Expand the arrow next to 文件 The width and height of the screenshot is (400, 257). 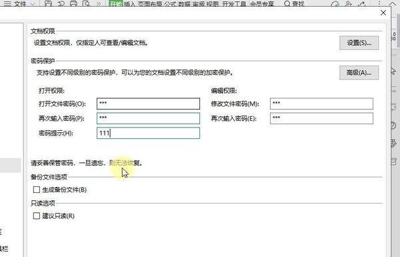33,3
